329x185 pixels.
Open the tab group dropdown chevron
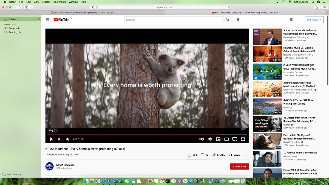[x=31, y=7]
